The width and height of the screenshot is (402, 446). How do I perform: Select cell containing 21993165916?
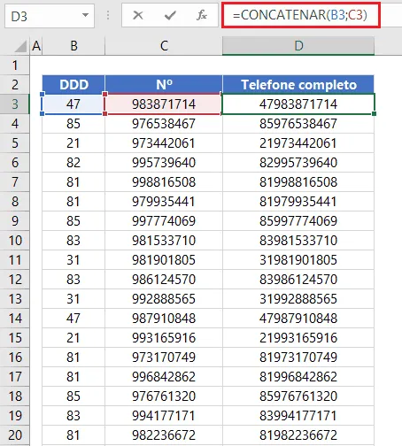(x=298, y=338)
